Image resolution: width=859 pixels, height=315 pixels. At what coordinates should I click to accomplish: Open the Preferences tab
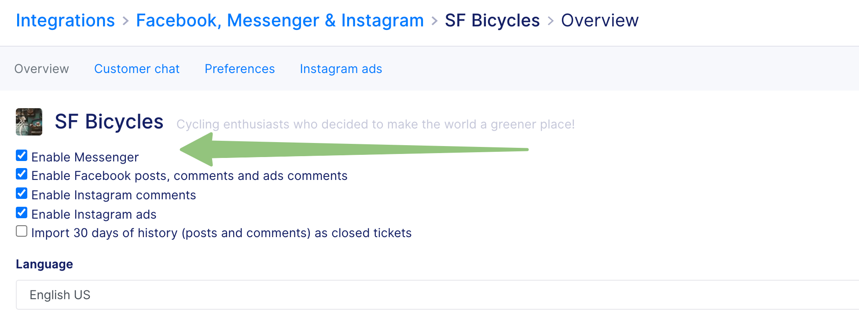(240, 69)
